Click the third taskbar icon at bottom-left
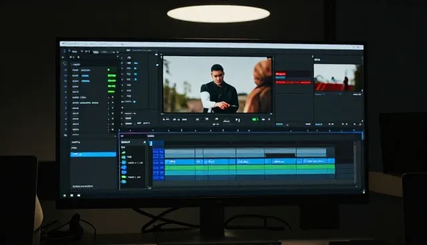427x245 pixels. coord(79,195)
